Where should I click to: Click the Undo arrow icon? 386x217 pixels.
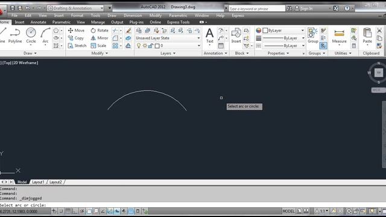tap(27, 8)
